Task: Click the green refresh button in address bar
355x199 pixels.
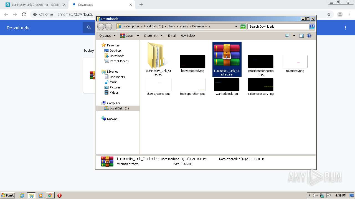Action: point(243,27)
